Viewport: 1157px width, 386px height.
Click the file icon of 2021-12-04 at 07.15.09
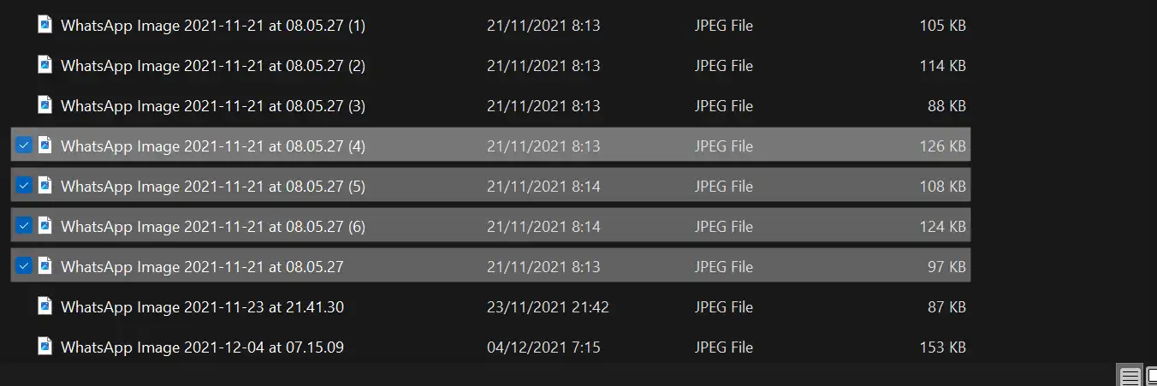[45, 347]
